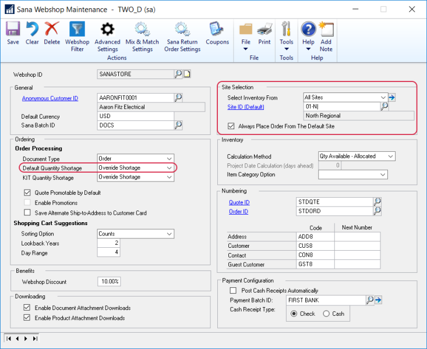Expand the Document Type dropdown

tap(169, 158)
